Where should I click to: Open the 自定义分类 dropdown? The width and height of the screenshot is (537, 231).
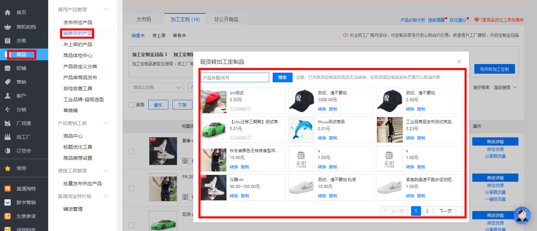(156, 87)
